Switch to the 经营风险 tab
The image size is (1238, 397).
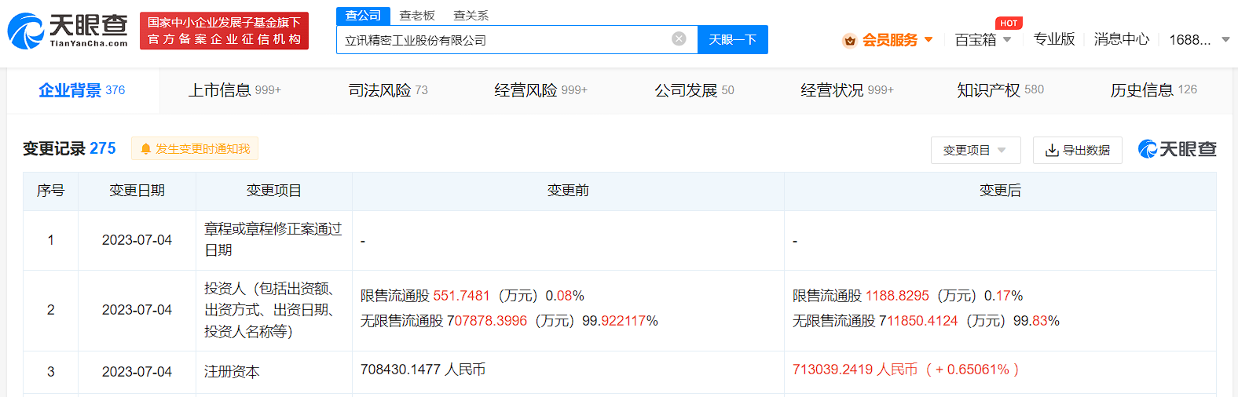[x=540, y=90]
